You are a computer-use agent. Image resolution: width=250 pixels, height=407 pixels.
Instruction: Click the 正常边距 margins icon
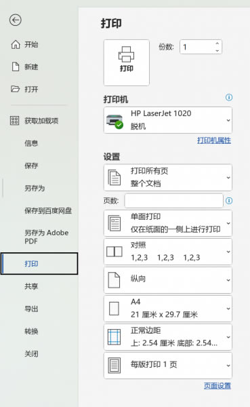(x=114, y=337)
